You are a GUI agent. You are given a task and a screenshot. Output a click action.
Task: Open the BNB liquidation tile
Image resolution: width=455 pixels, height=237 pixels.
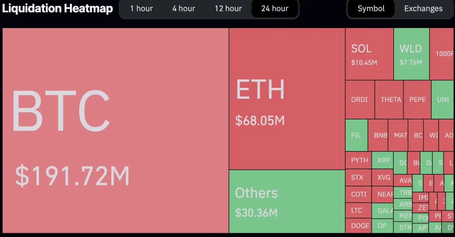[378, 135]
